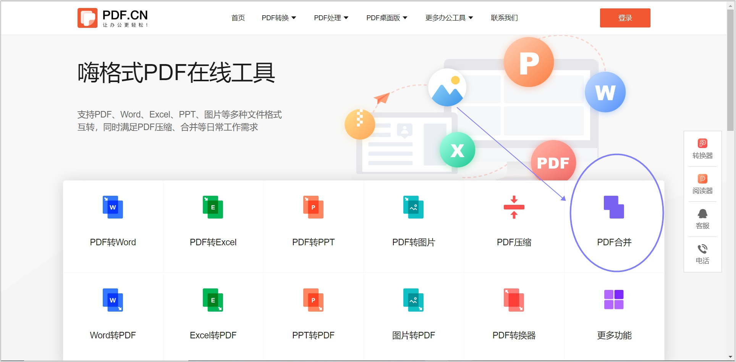Click the vertical scrollbar thumb
736x362 pixels.
point(730,71)
